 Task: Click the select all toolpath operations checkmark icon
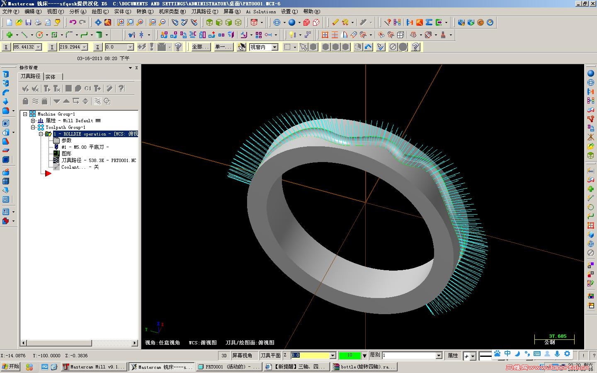coord(26,88)
